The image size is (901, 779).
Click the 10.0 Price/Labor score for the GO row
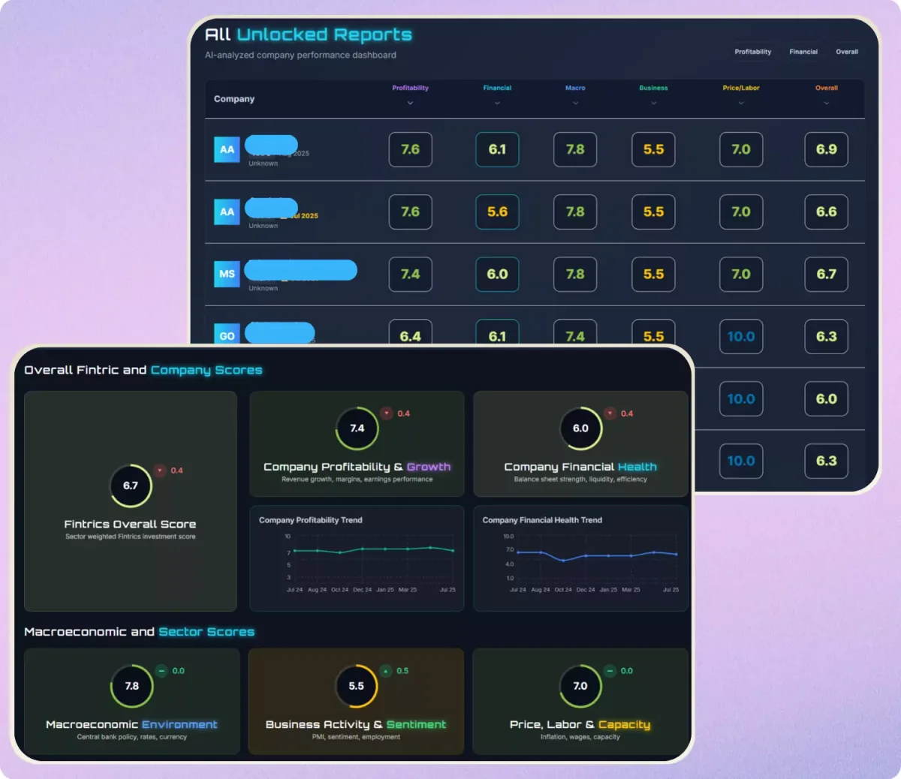pyautogui.click(x=741, y=336)
